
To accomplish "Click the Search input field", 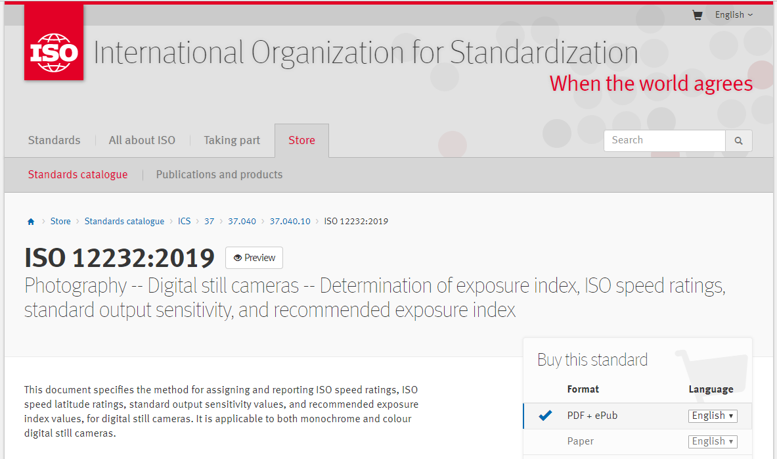I will 665,141.
